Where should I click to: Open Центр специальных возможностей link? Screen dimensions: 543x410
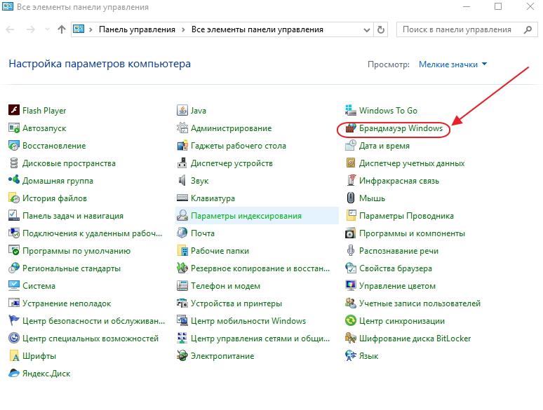(90, 339)
